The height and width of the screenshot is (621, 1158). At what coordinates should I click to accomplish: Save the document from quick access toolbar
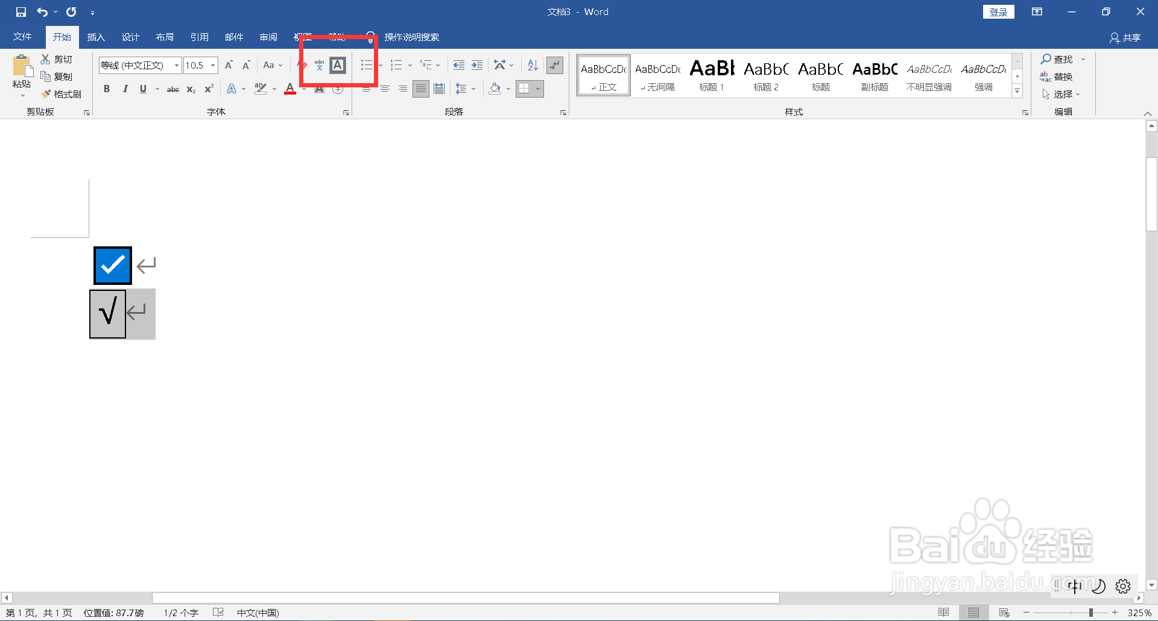click(x=21, y=12)
